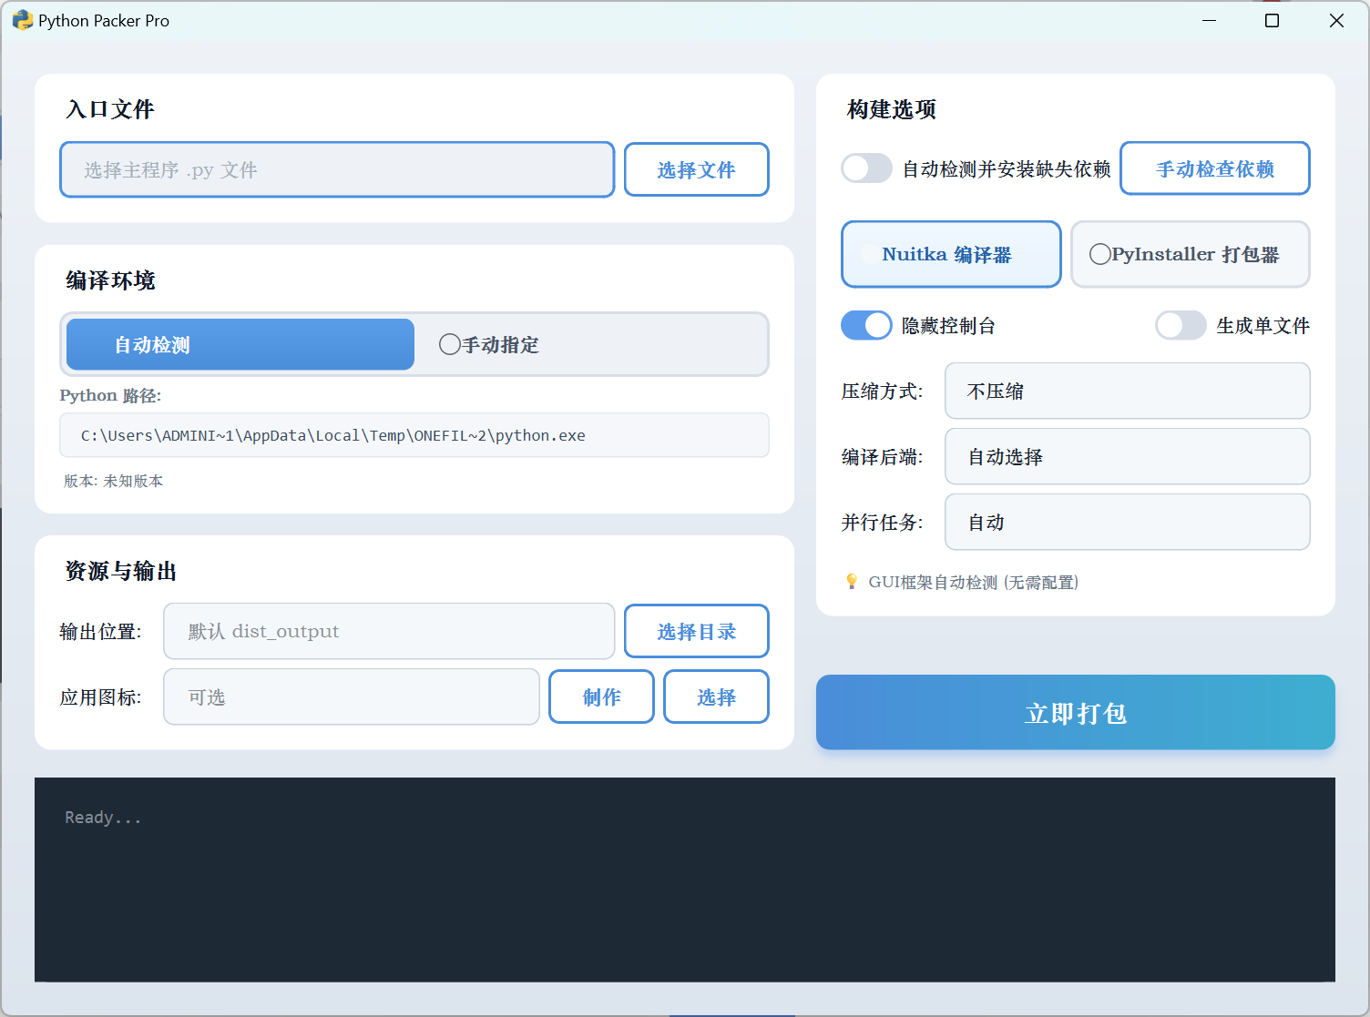1370x1017 pixels.
Task: Start packaging with 立即打包 button
Action: (1075, 712)
